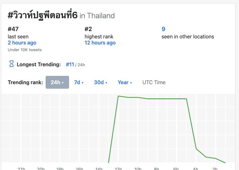Click the 22h label on chart axis
The image size is (239, 170).
(x=21, y=168)
